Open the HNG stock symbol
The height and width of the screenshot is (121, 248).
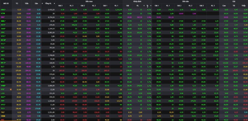(3, 10)
